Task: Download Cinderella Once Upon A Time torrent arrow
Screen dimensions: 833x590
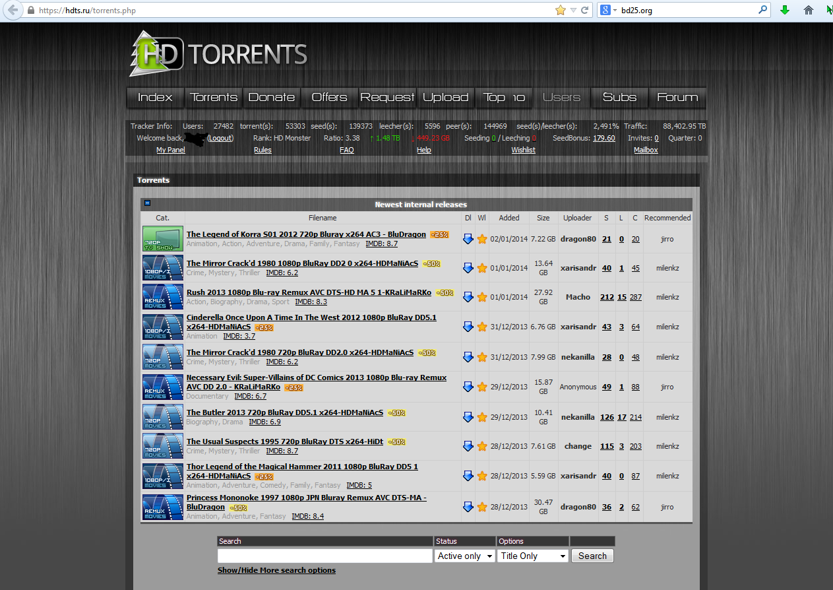Action: (x=468, y=327)
